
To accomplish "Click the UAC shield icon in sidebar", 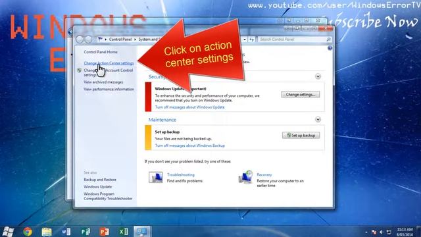I will [79, 70].
